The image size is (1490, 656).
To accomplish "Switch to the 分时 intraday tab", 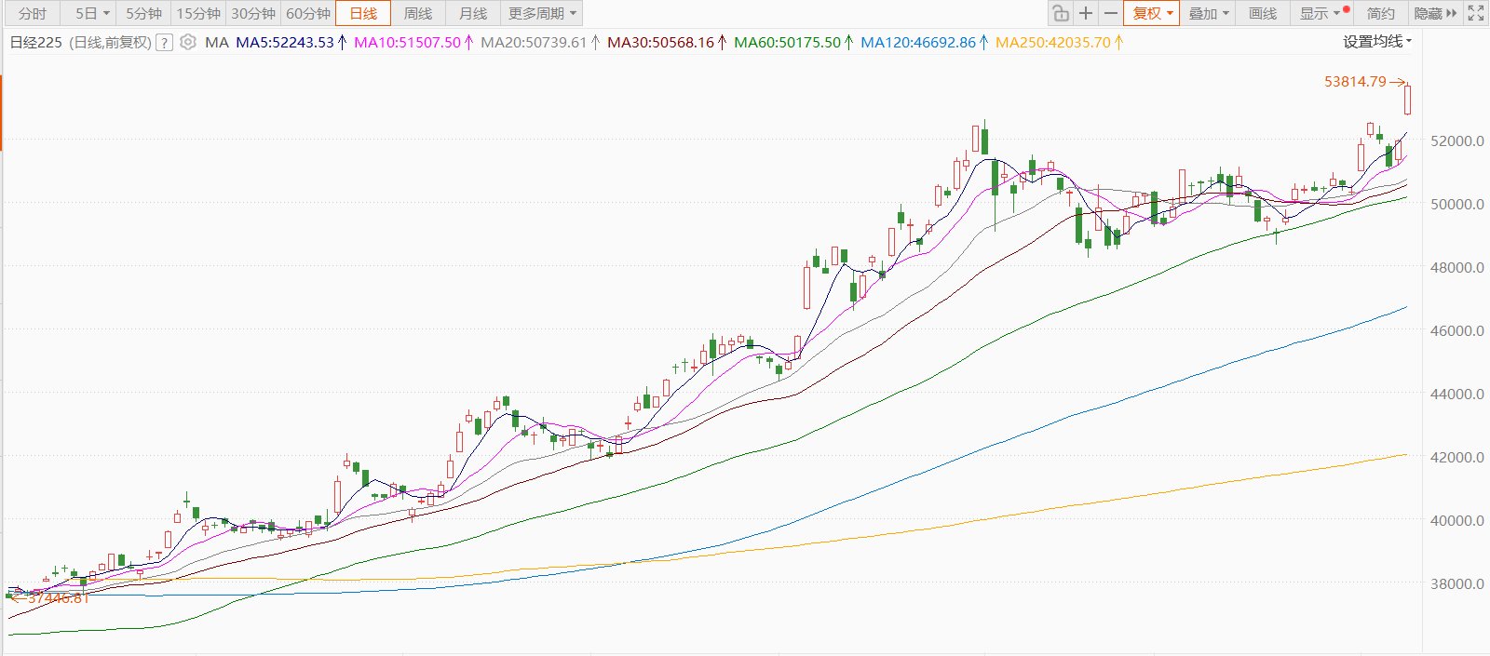I will 33,13.
